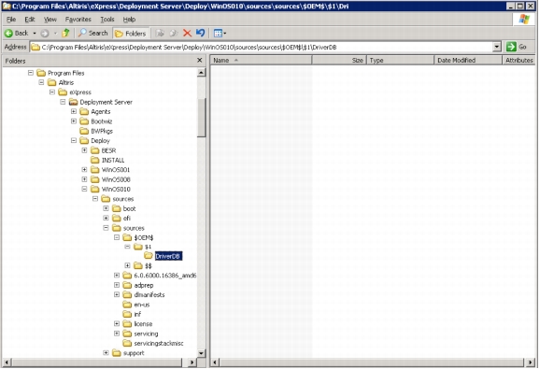Viewport: 540px width, 369px height.
Task: Open the File menu
Action: click(x=11, y=20)
